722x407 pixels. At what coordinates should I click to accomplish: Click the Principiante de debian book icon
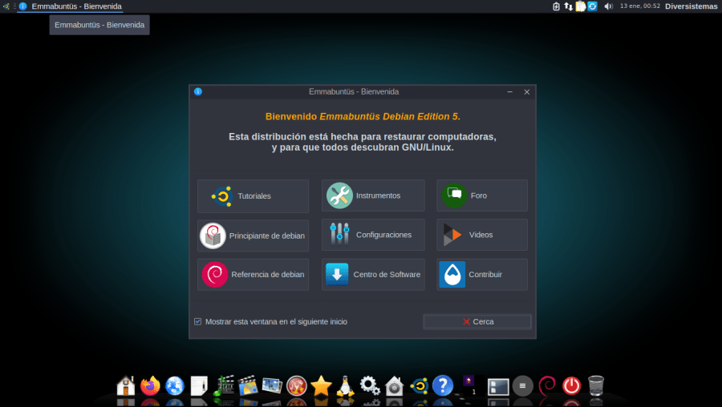[213, 236]
